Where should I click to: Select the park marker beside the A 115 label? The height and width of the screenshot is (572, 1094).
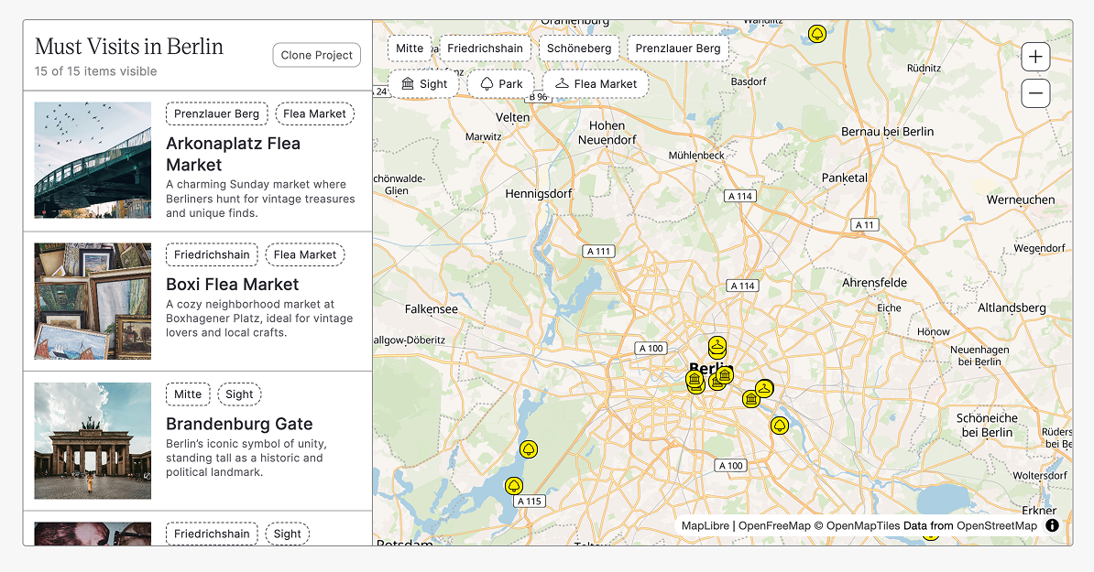tap(514, 486)
